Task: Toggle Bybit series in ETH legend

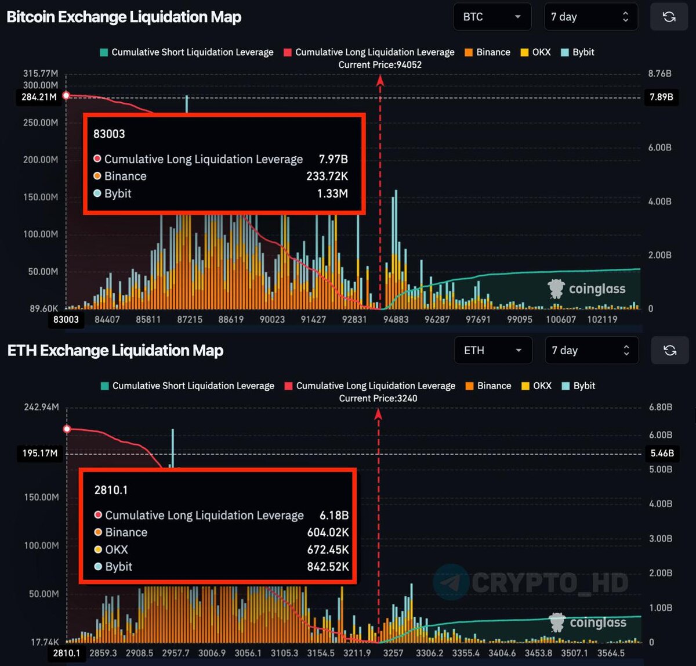Action: tap(579, 386)
